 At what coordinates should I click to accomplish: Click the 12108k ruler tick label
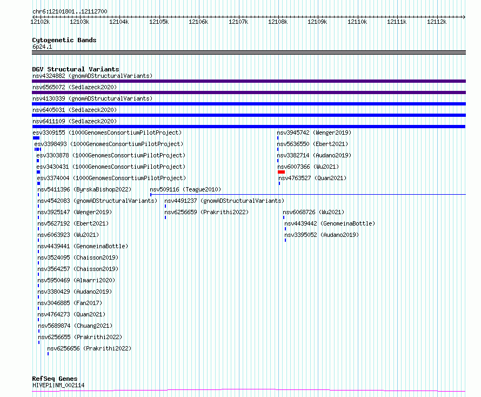pyautogui.click(x=278, y=22)
